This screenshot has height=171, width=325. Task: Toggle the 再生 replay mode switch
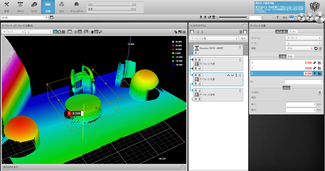pyautogui.click(x=292, y=18)
